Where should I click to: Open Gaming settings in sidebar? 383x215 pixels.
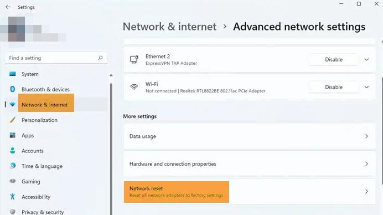pyautogui.click(x=31, y=182)
